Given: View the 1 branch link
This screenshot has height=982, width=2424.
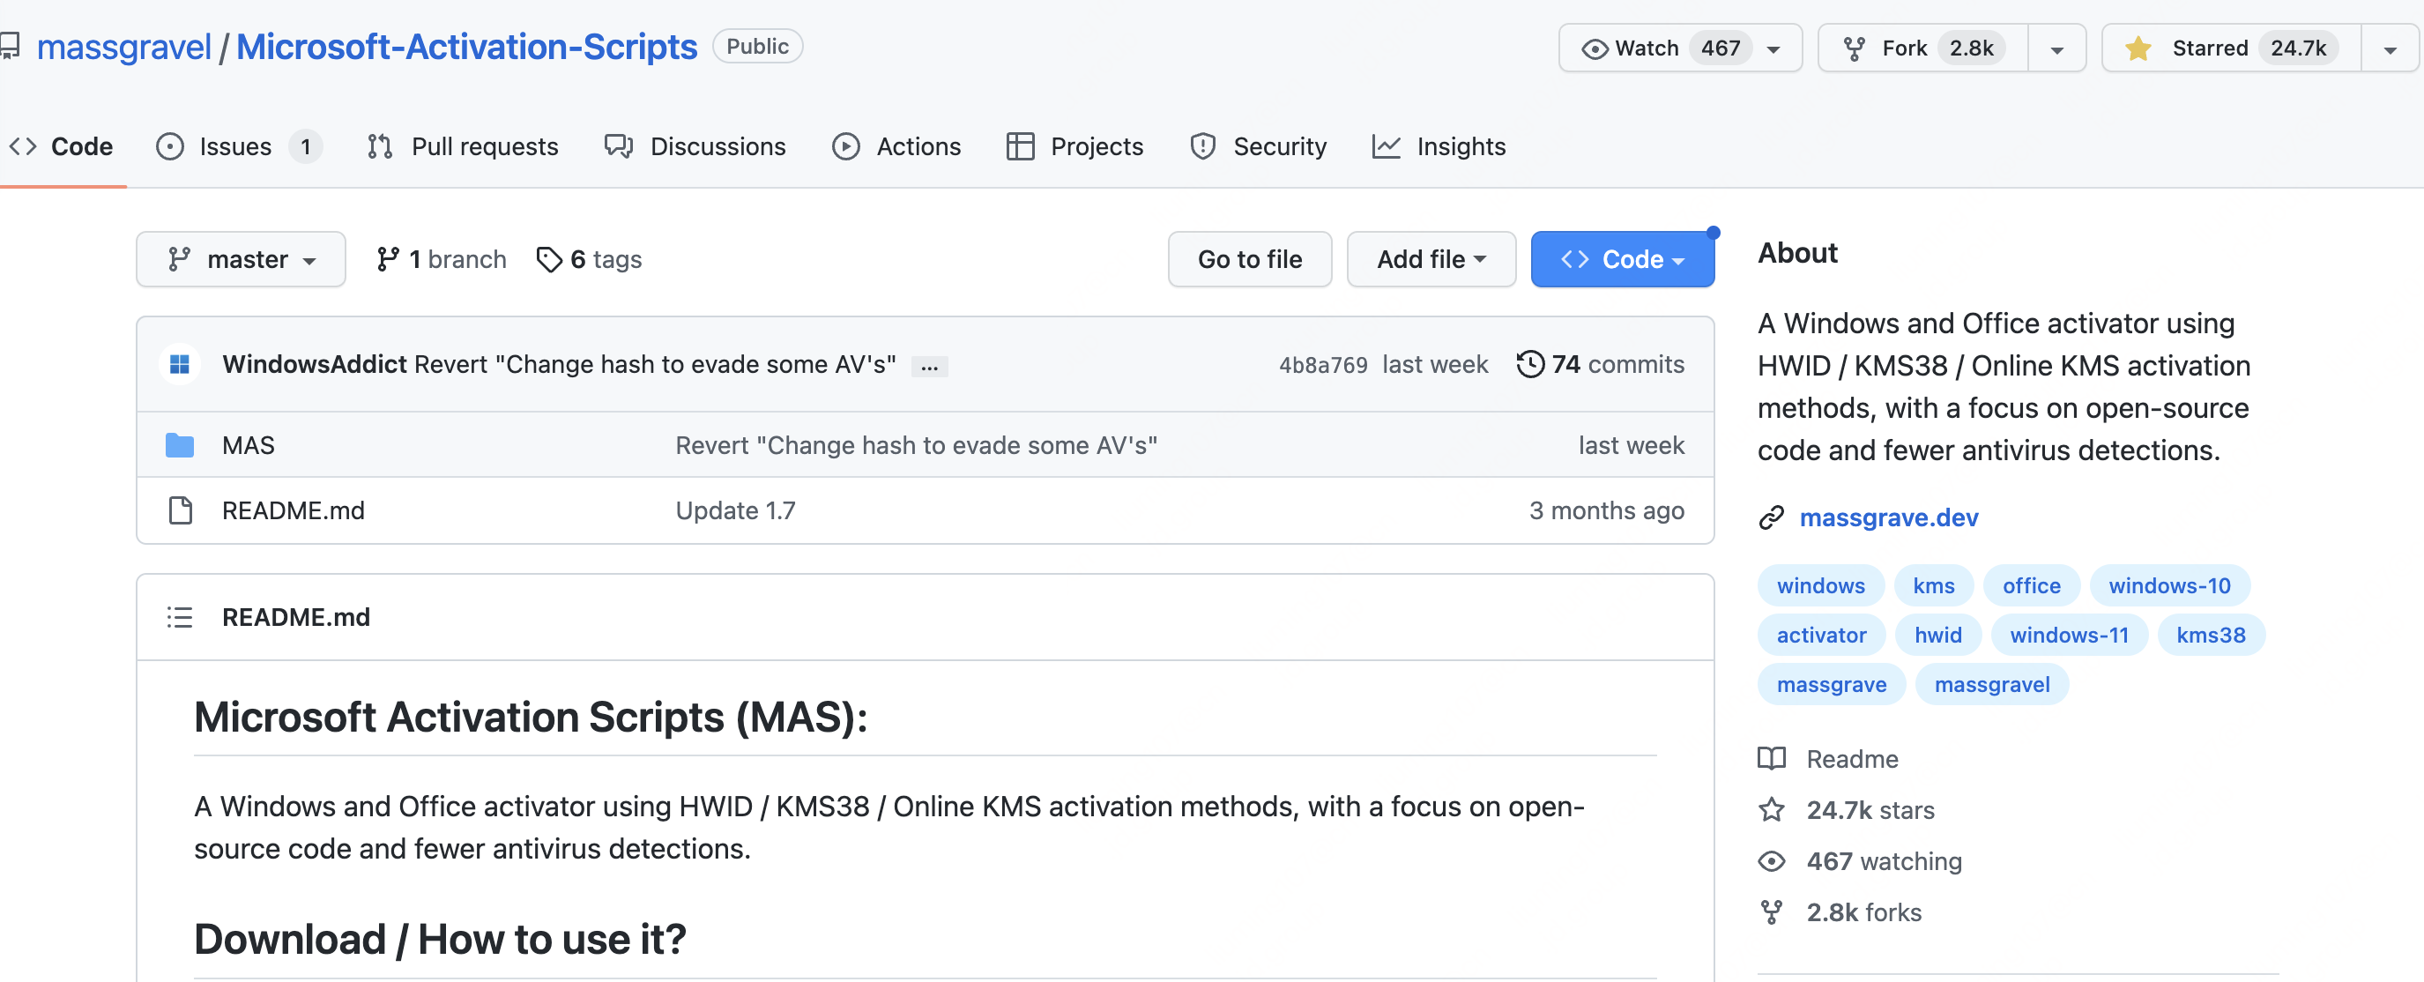Looking at the screenshot, I should [442, 260].
